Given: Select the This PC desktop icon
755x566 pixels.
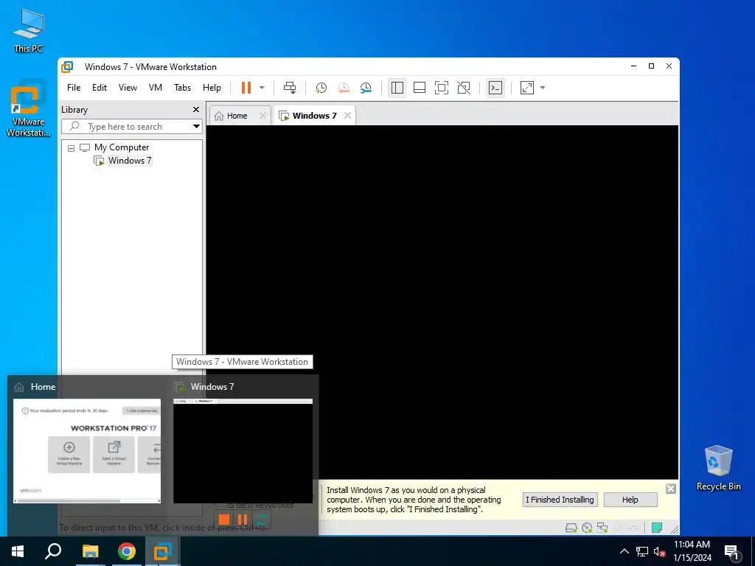Looking at the screenshot, I should pyautogui.click(x=29, y=30).
